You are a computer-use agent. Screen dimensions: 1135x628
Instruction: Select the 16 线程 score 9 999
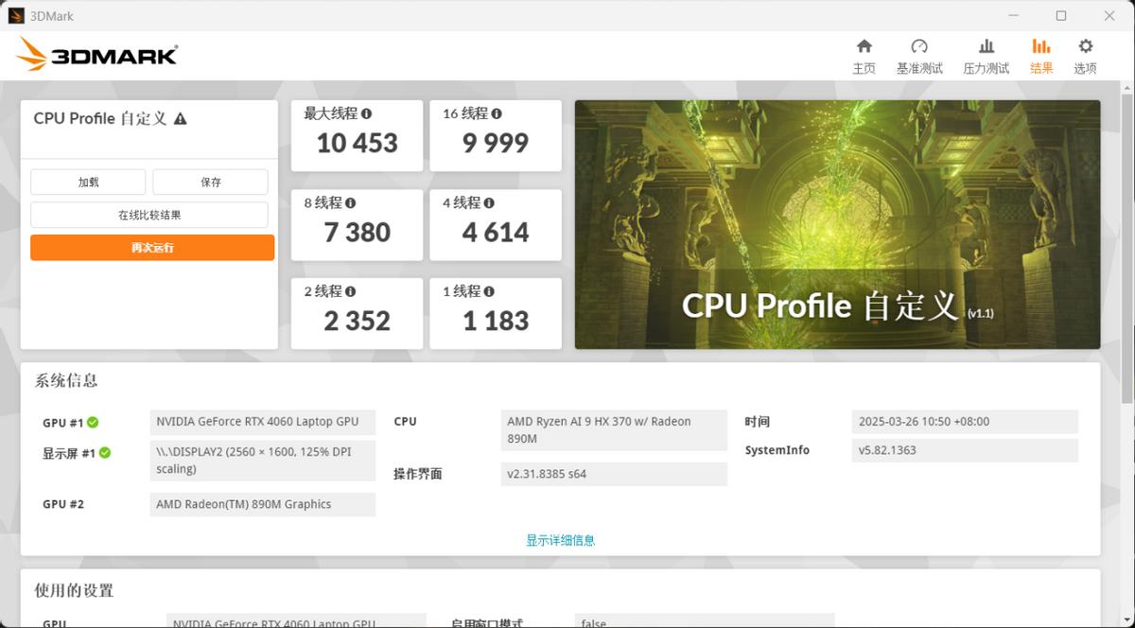click(x=496, y=144)
